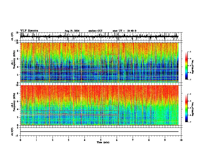Click the "8" kHz tick on ch.2 frequency axis

18,93
